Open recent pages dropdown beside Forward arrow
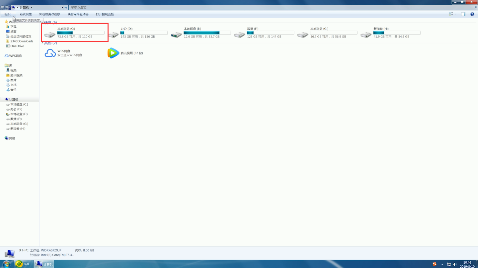478x268 pixels. click(10, 7)
